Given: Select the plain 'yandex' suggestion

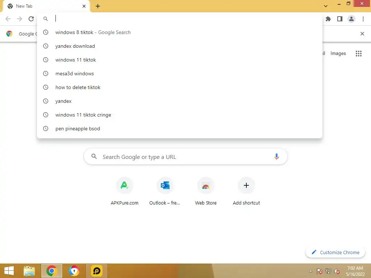Looking at the screenshot, I should pyautogui.click(x=180, y=101).
